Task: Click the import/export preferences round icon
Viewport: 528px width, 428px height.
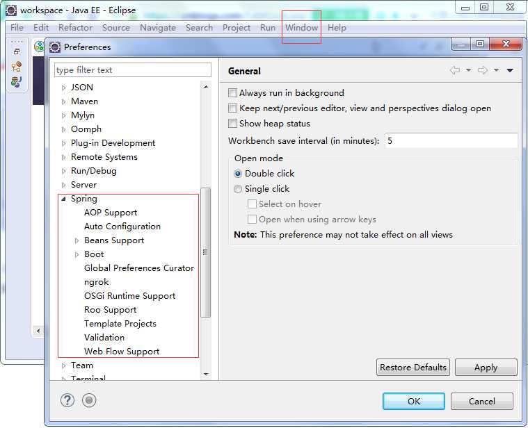Action: [x=89, y=400]
